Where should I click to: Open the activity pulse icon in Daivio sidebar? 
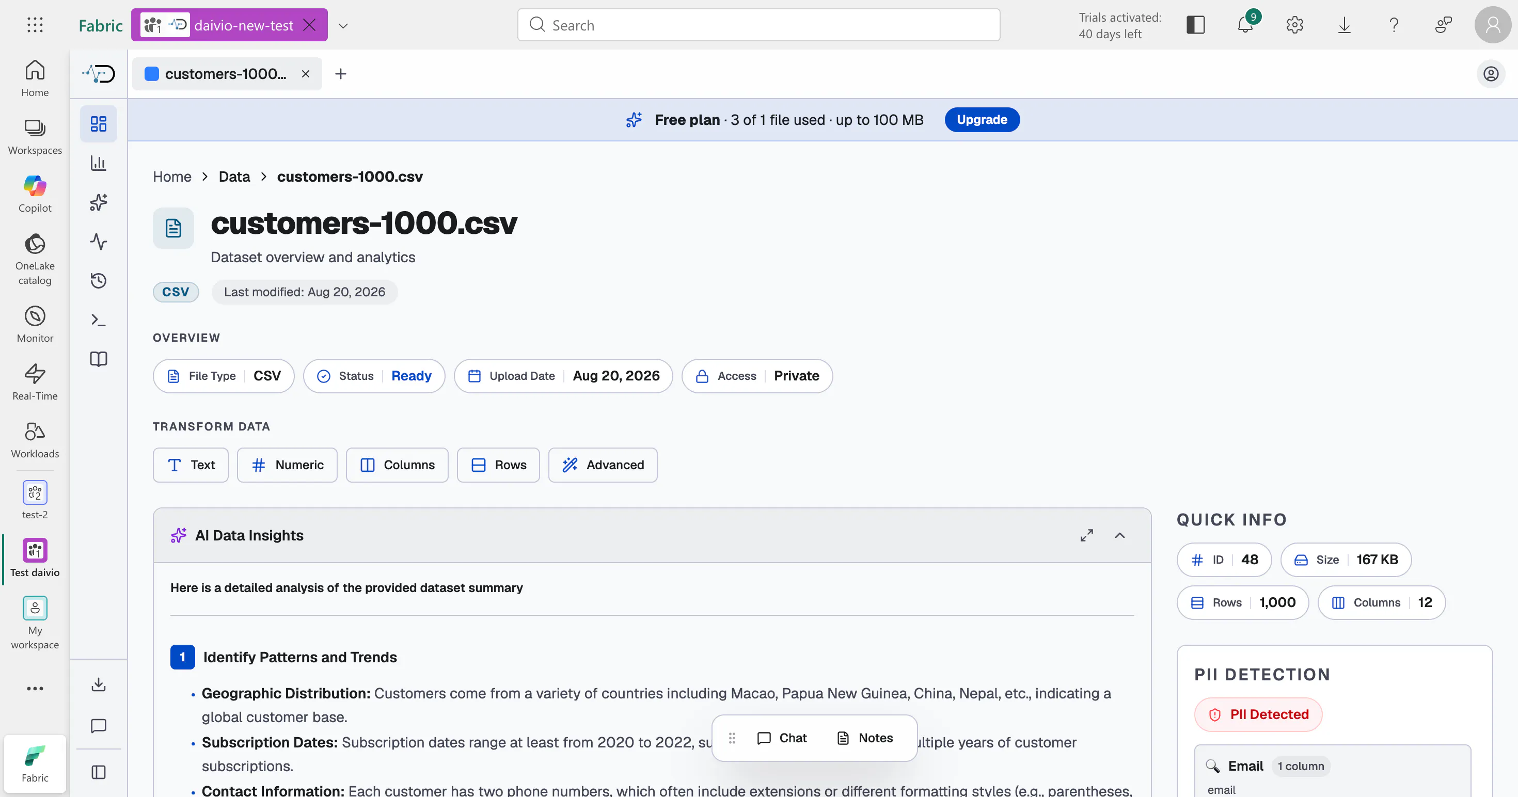click(99, 242)
